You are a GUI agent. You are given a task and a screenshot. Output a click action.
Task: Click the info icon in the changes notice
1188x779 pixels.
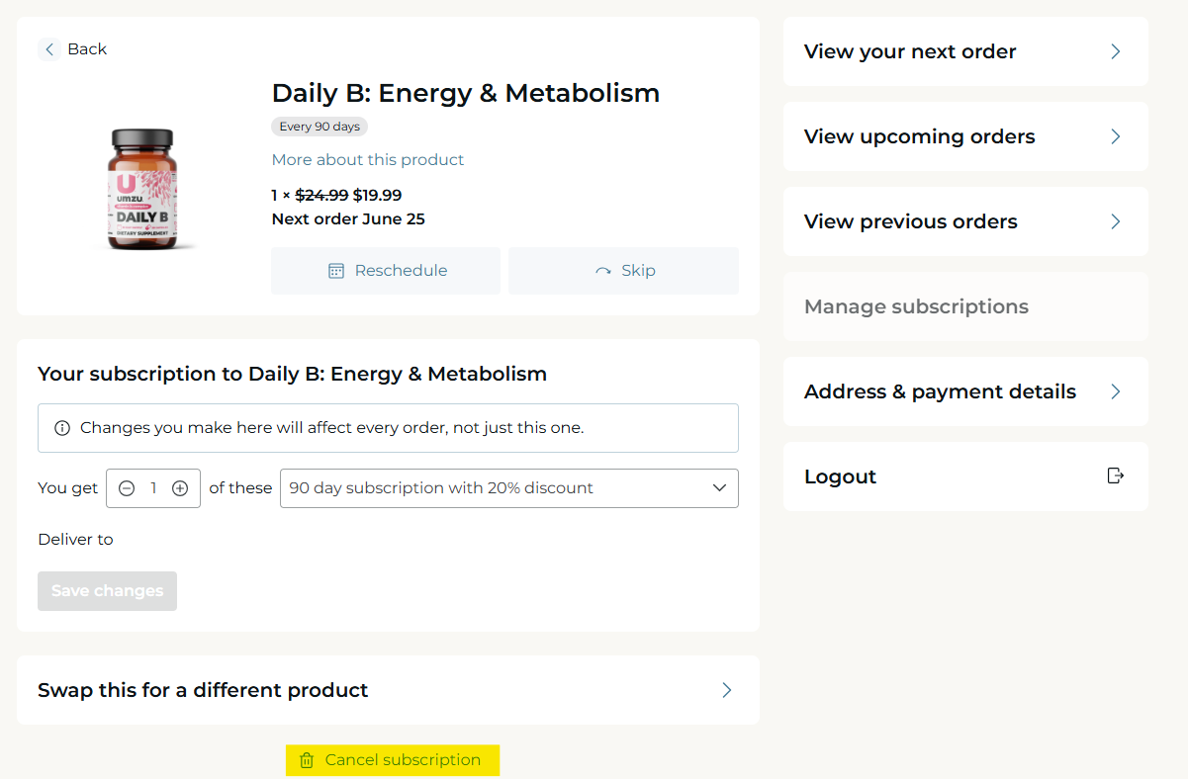tap(62, 428)
